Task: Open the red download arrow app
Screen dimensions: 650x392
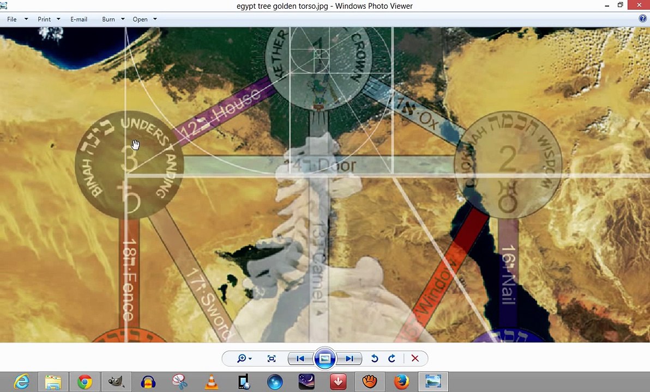Action: (338, 382)
